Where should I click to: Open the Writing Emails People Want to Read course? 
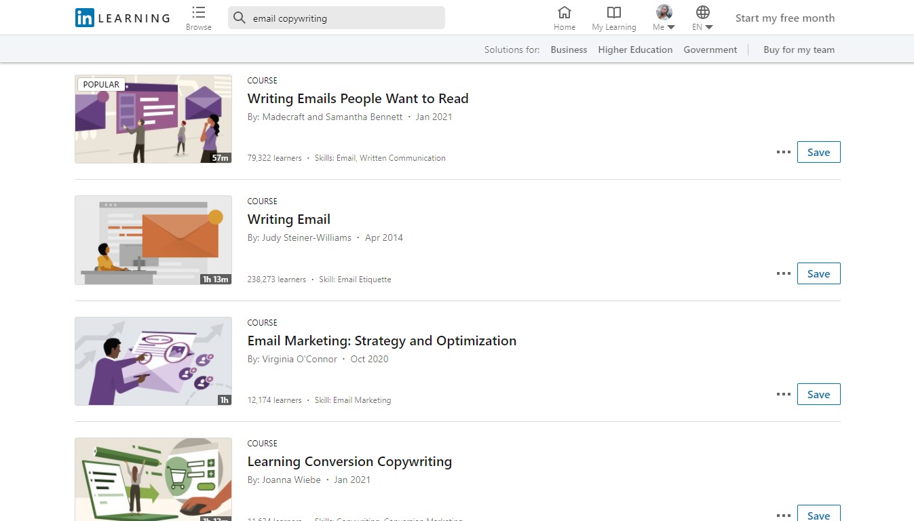click(x=358, y=98)
